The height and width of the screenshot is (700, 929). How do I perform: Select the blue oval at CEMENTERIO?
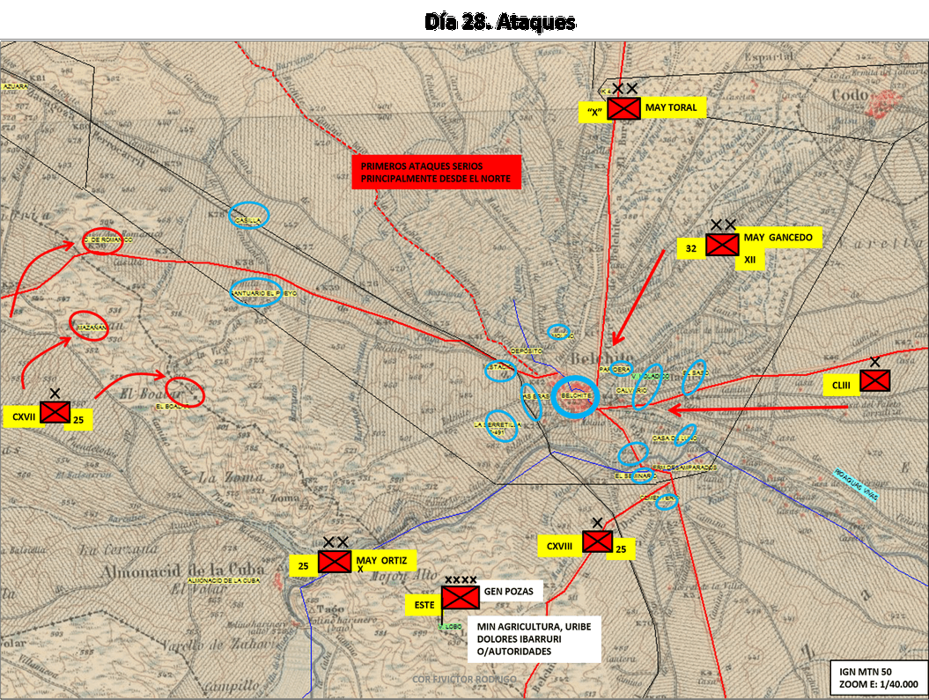coord(667,501)
